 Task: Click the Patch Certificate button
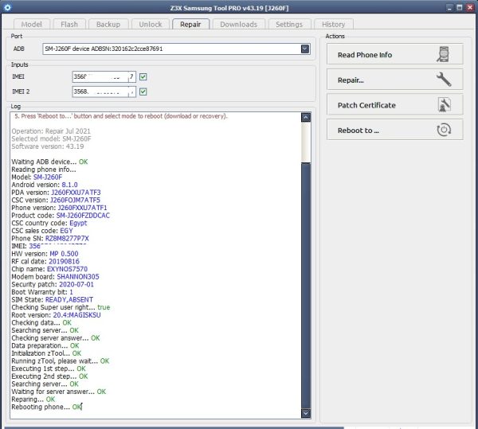(395, 105)
